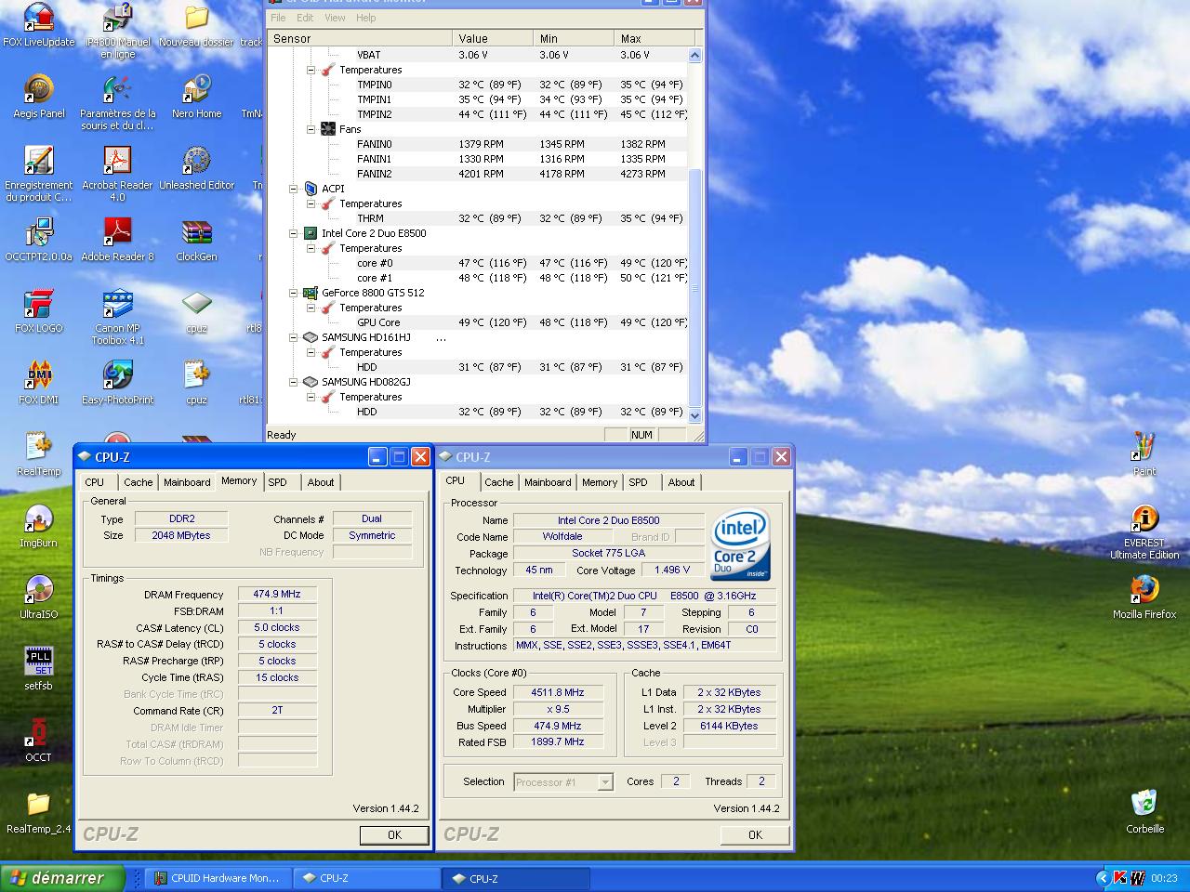Screen dimensions: 1190x892
Task: Click the démarrer Start button
Action: pyautogui.click(x=62, y=878)
